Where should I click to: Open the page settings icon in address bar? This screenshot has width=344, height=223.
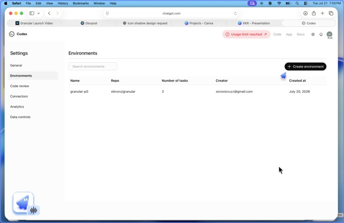(x=107, y=13)
